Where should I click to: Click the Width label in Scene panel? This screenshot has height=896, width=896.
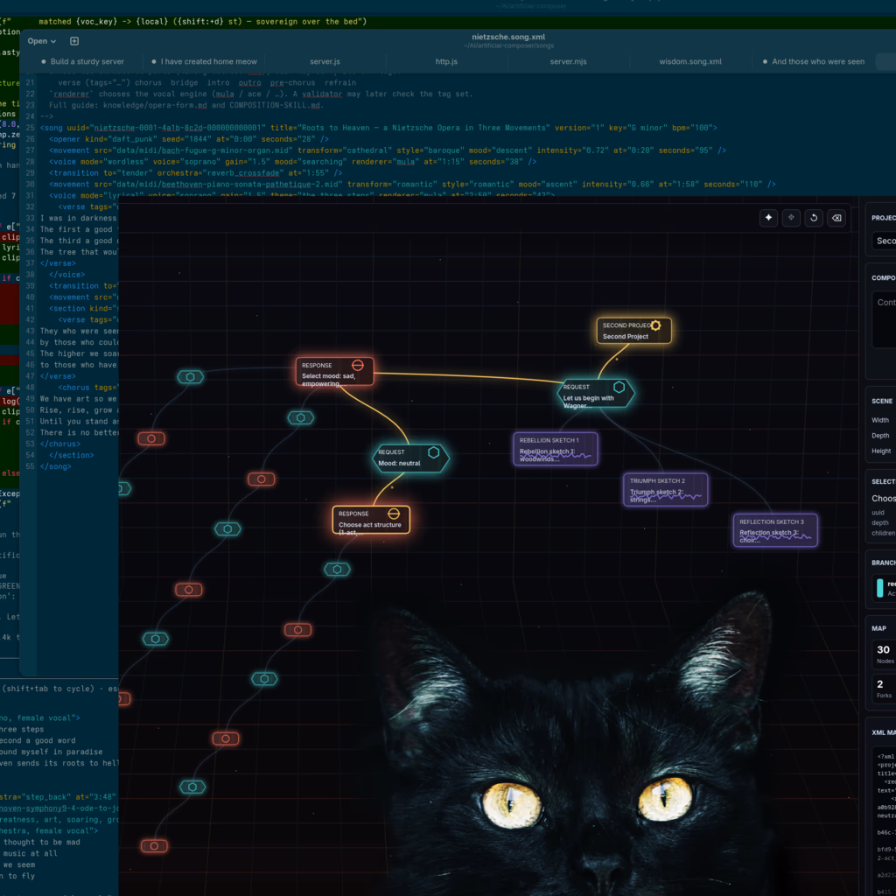880,421
